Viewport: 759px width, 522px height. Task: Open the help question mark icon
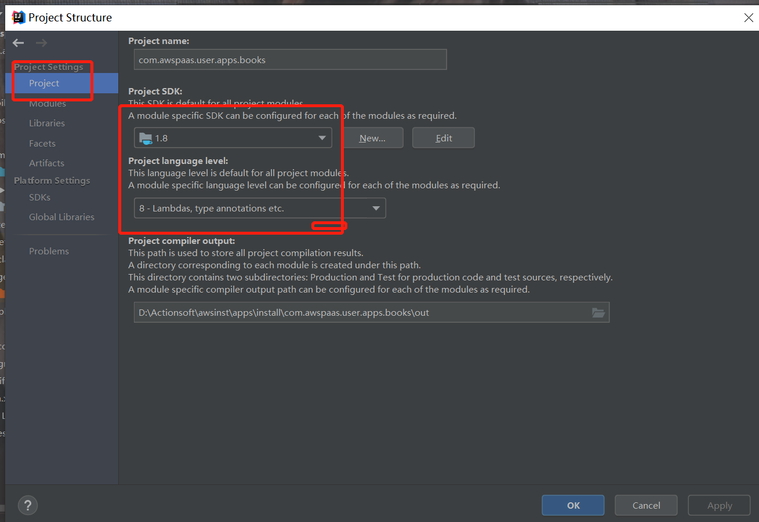(28, 505)
